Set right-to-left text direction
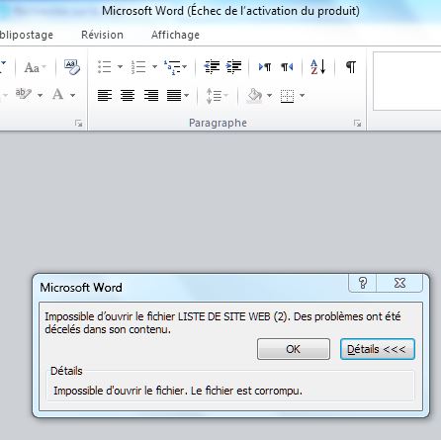 coord(287,67)
